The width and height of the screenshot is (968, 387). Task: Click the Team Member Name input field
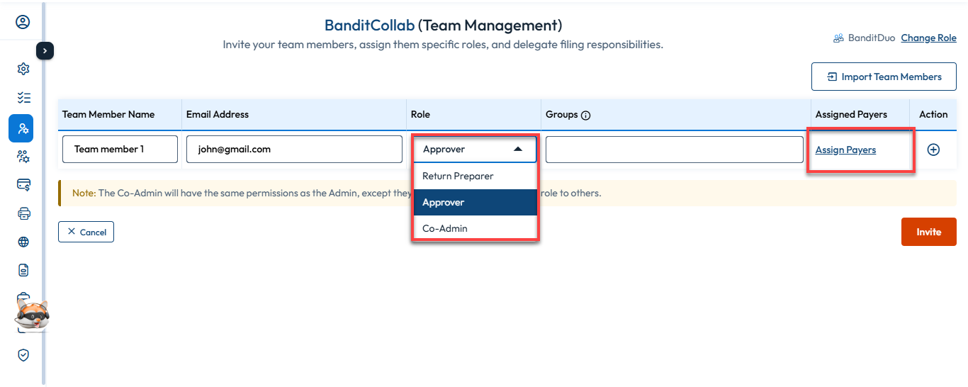click(120, 150)
